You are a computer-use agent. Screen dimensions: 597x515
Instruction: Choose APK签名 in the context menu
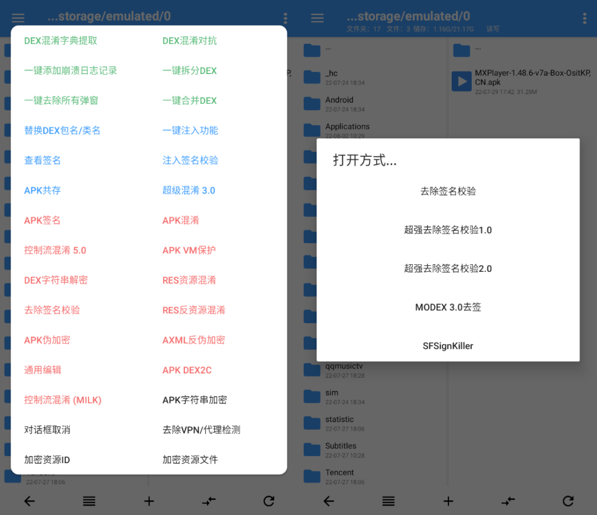(x=42, y=220)
